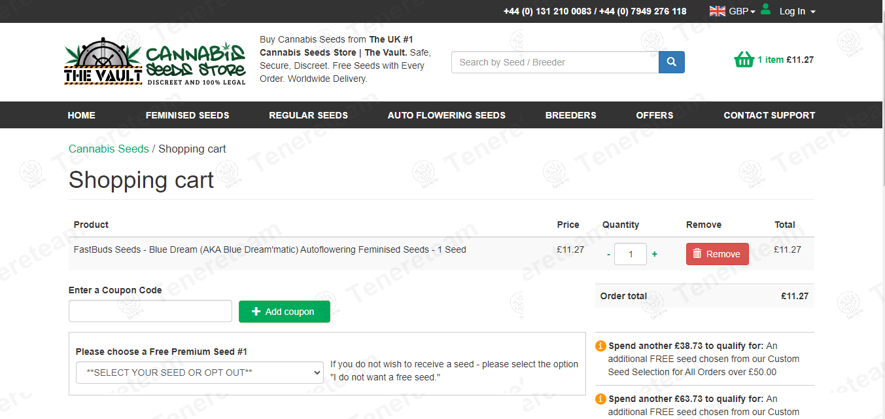The image size is (885, 419).
Task: Click the magnifier search button
Action: [671, 62]
